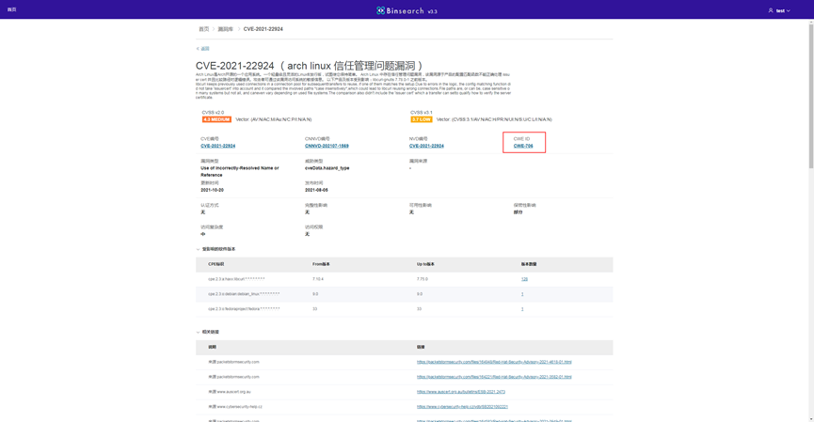Click 首页 in the top navigation bar
The image size is (814, 422).
tap(12, 9)
